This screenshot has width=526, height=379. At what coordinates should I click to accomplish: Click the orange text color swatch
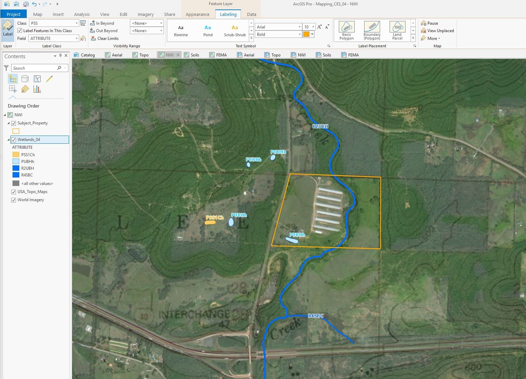[306, 34]
